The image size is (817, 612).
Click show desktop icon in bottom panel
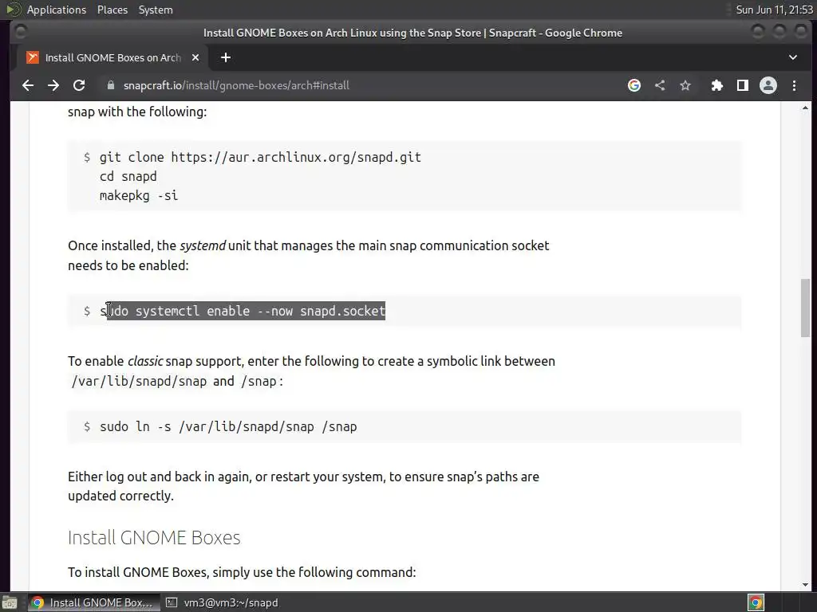[x=10, y=602]
